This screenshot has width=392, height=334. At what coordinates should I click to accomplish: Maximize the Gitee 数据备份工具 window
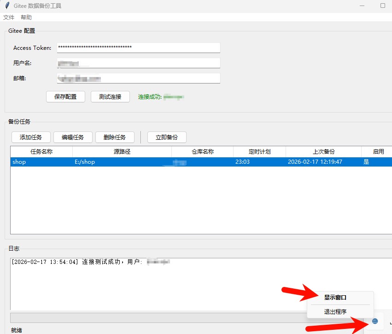tap(383, 6)
